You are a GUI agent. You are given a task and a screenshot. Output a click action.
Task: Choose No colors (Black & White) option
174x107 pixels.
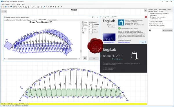pyautogui.click(x=150, y=25)
